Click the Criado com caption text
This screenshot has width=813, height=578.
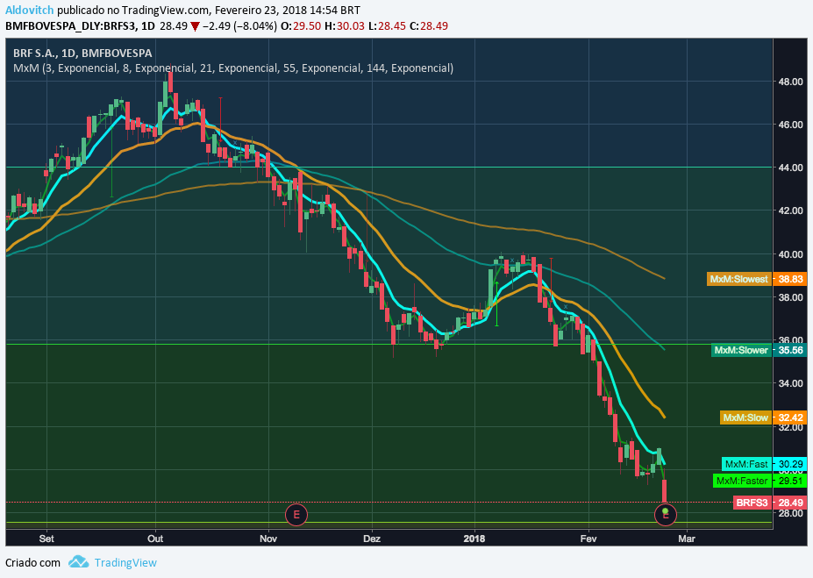[x=32, y=562]
